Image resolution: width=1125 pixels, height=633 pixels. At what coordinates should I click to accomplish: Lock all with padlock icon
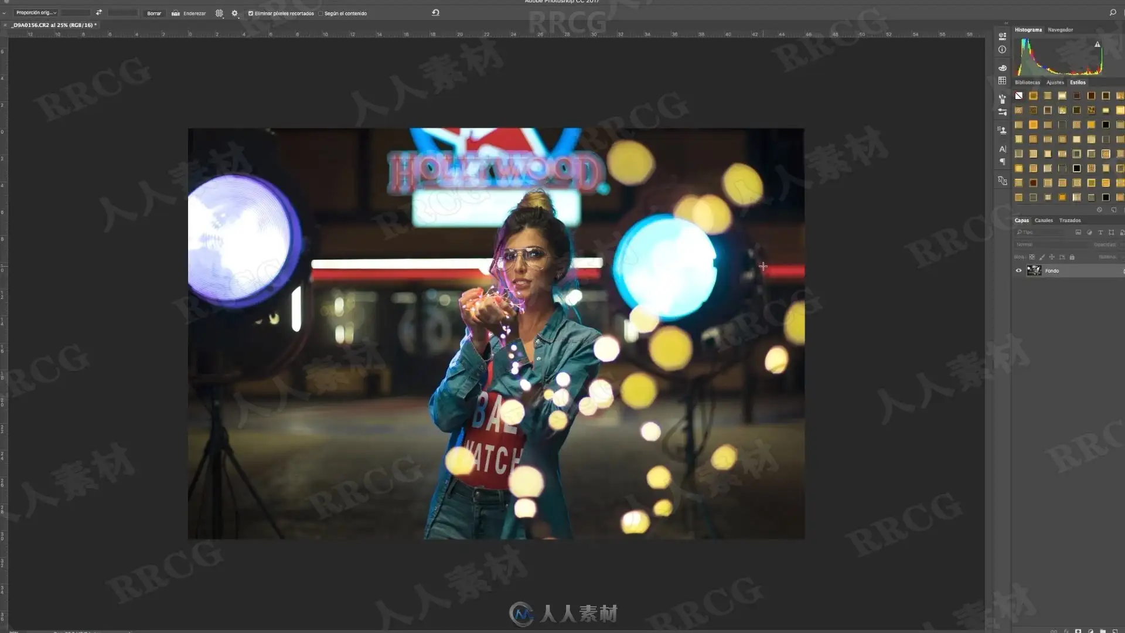(1072, 257)
